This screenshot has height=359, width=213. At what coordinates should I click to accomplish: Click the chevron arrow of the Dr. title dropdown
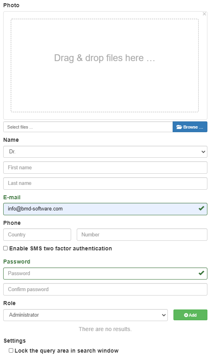coord(203,152)
